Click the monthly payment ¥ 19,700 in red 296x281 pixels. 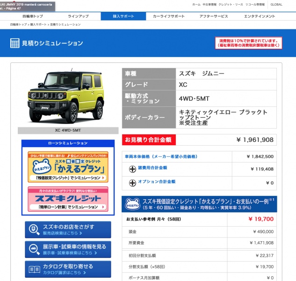coord(261,219)
